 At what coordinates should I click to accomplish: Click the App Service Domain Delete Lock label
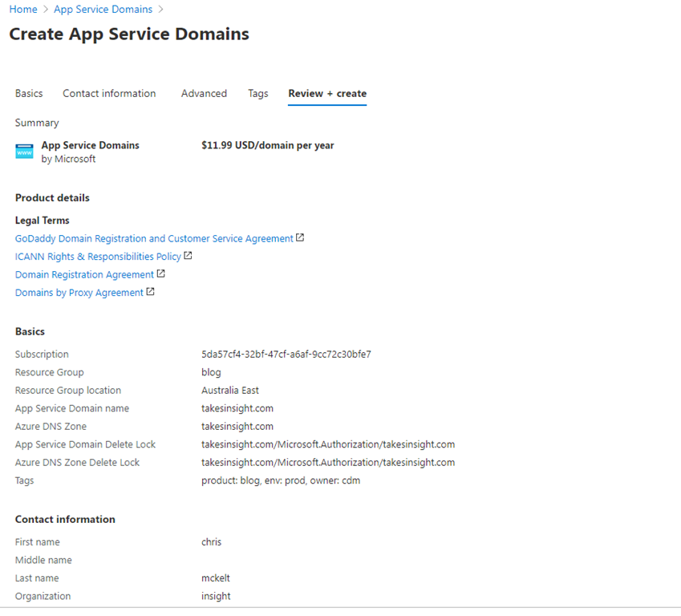coord(86,444)
